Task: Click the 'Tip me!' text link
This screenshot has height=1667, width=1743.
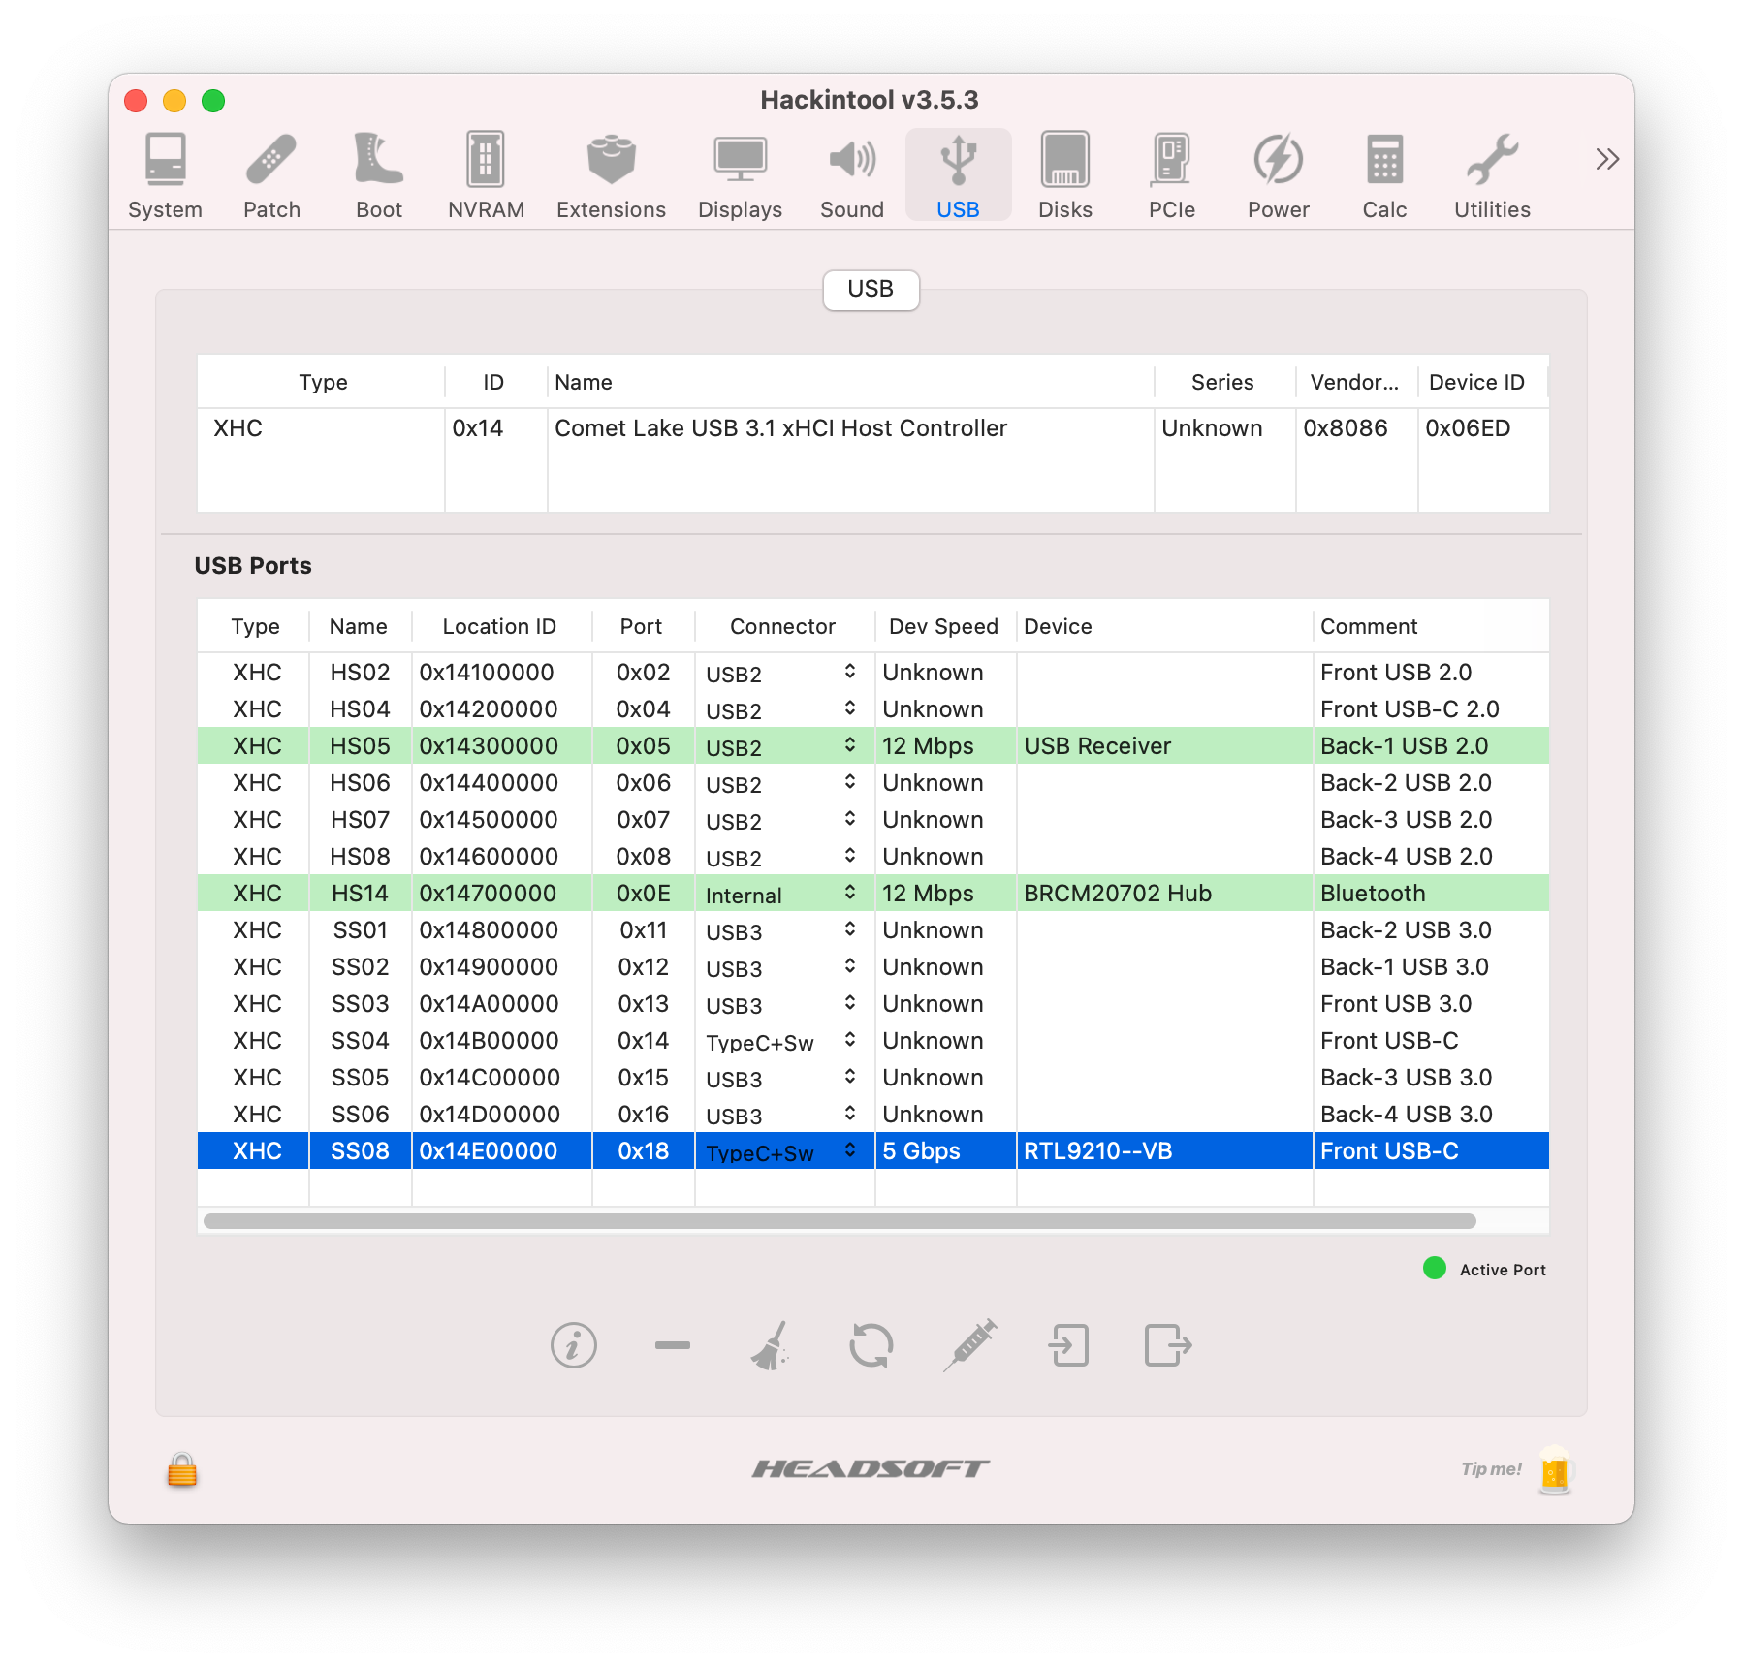Action: pos(1491,1469)
